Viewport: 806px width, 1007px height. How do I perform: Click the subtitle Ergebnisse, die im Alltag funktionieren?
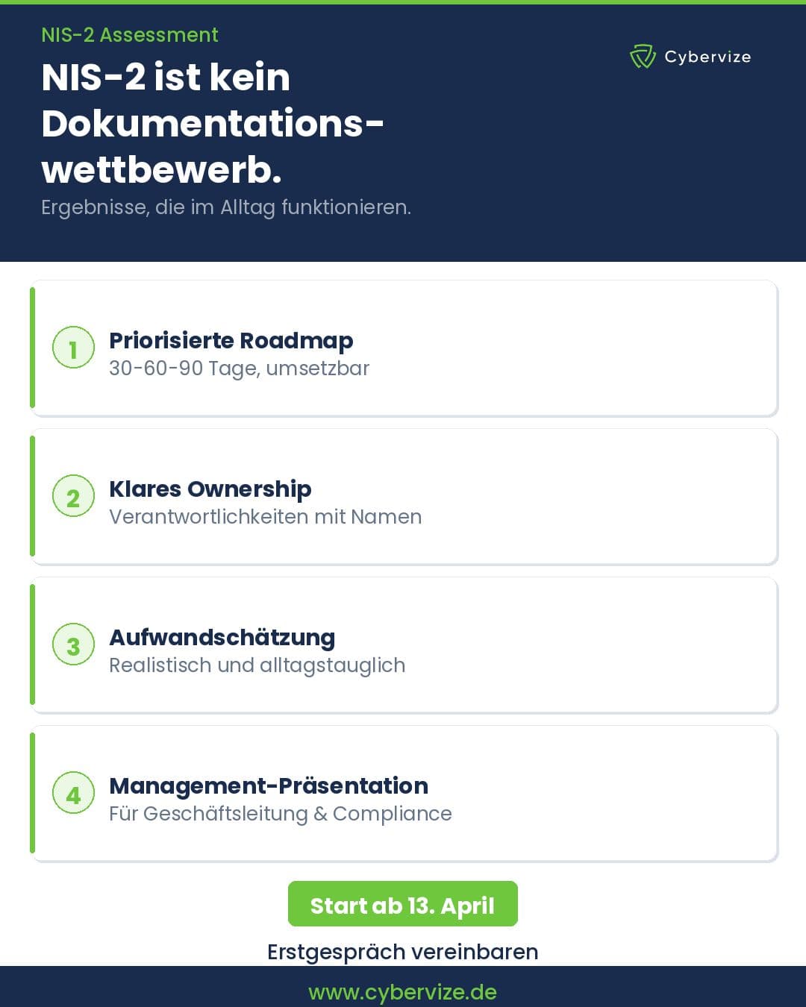tap(226, 207)
